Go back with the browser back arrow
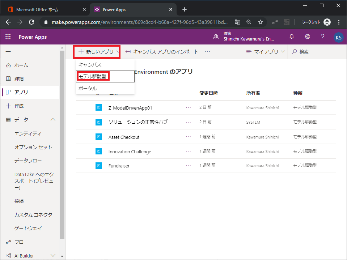This screenshot has width=347, height=260. (8, 22)
